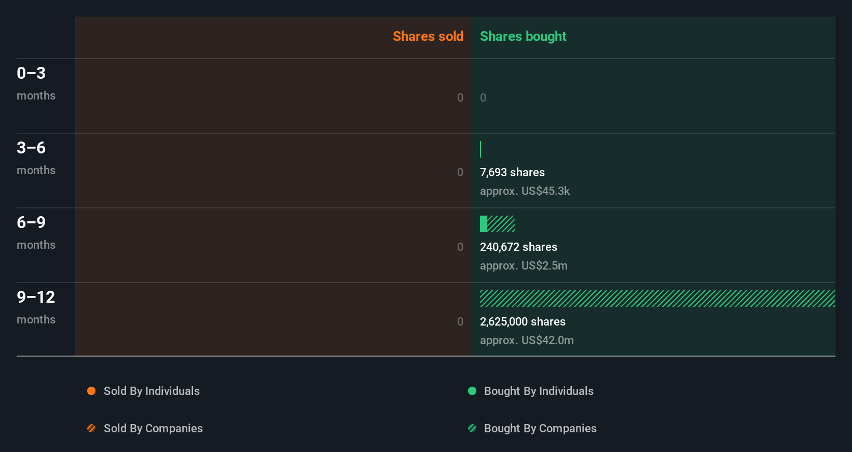The image size is (852, 452).
Task: Select the 7,693 shares value
Action: pos(512,173)
